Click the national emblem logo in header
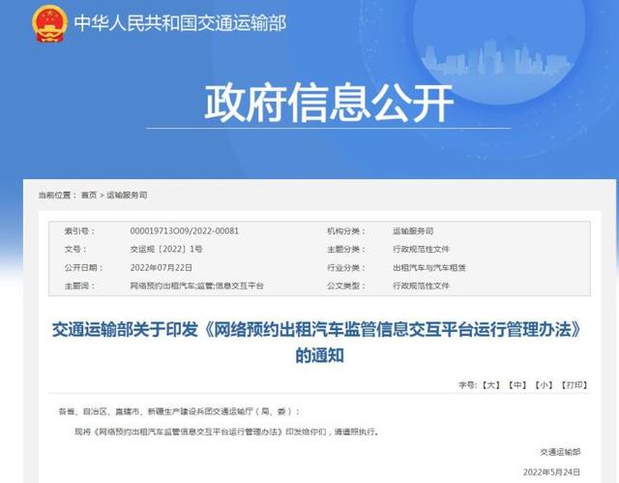Viewport: 619px width, 483px height. coord(49,22)
